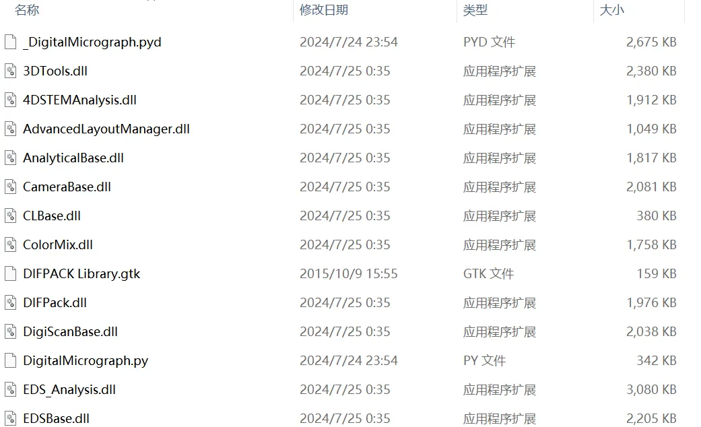Image resolution: width=701 pixels, height=427 pixels.
Task: Click the 2015/10/9 15:55 date entry
Action: click(349, 273)
